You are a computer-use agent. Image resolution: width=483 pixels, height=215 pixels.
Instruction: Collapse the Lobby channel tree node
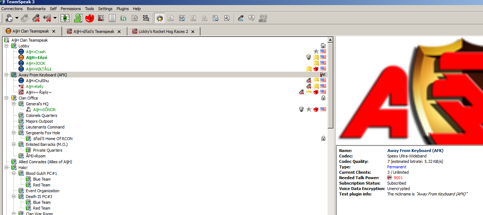(x=6, y=46)
